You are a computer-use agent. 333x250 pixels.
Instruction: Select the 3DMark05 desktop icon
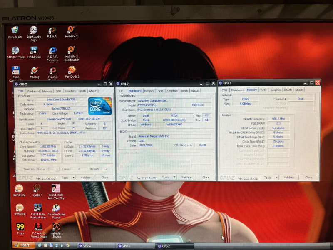19,190
